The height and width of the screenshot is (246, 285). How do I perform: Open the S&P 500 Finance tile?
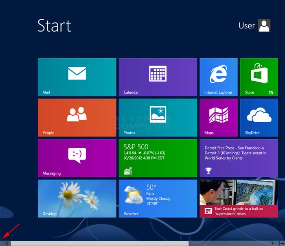click(x=158, y=158)
